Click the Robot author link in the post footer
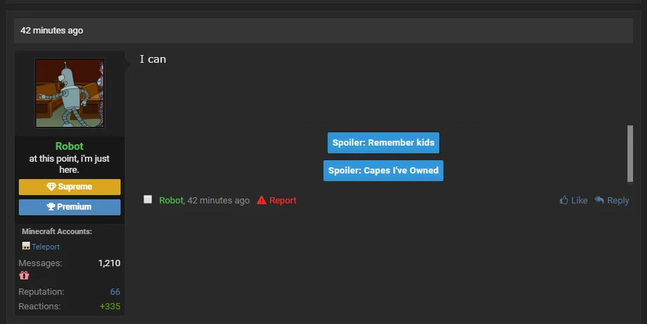Screen dimensions: 647x324 tap(171, 201)
